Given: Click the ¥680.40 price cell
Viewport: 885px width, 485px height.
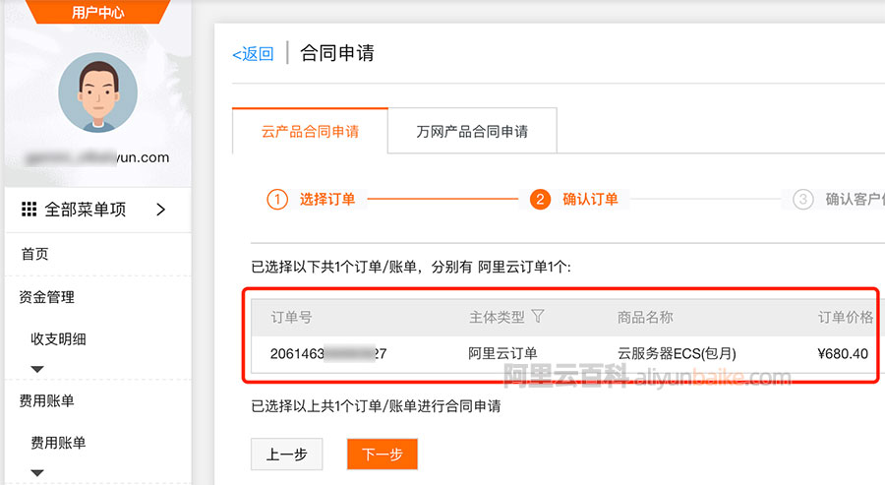Looking at the screenshot, I should click(x=843, y=354).
